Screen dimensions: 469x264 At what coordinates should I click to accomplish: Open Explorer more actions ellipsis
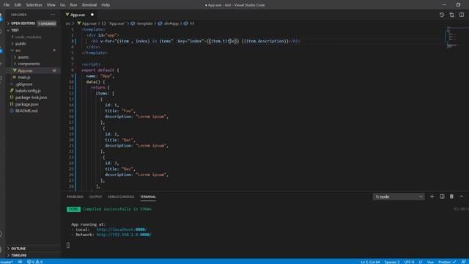click(53, 15)
